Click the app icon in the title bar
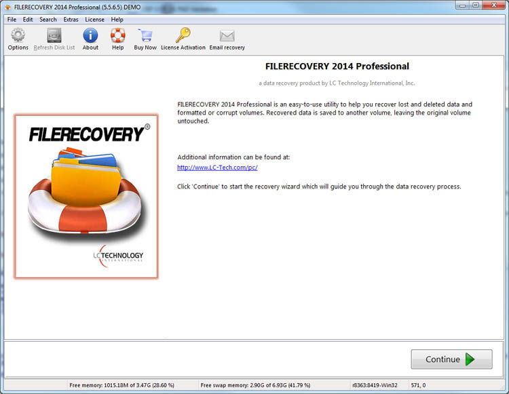 (x=8, y=7)
